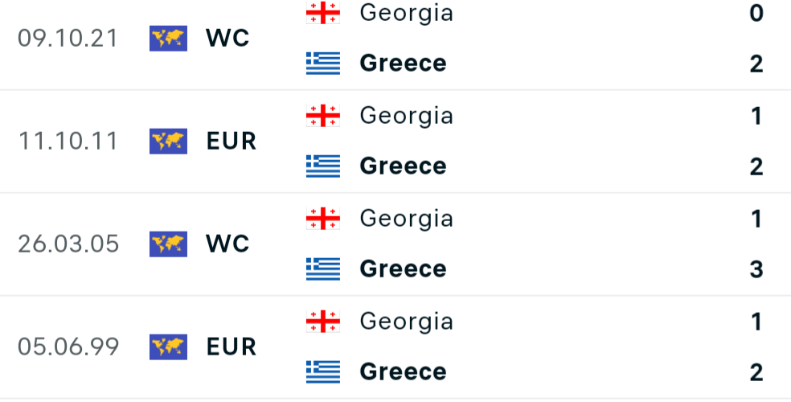Click the world map icon beside 11.10.11
This screenshot has height=402, width=791.
tap(169, 142)
